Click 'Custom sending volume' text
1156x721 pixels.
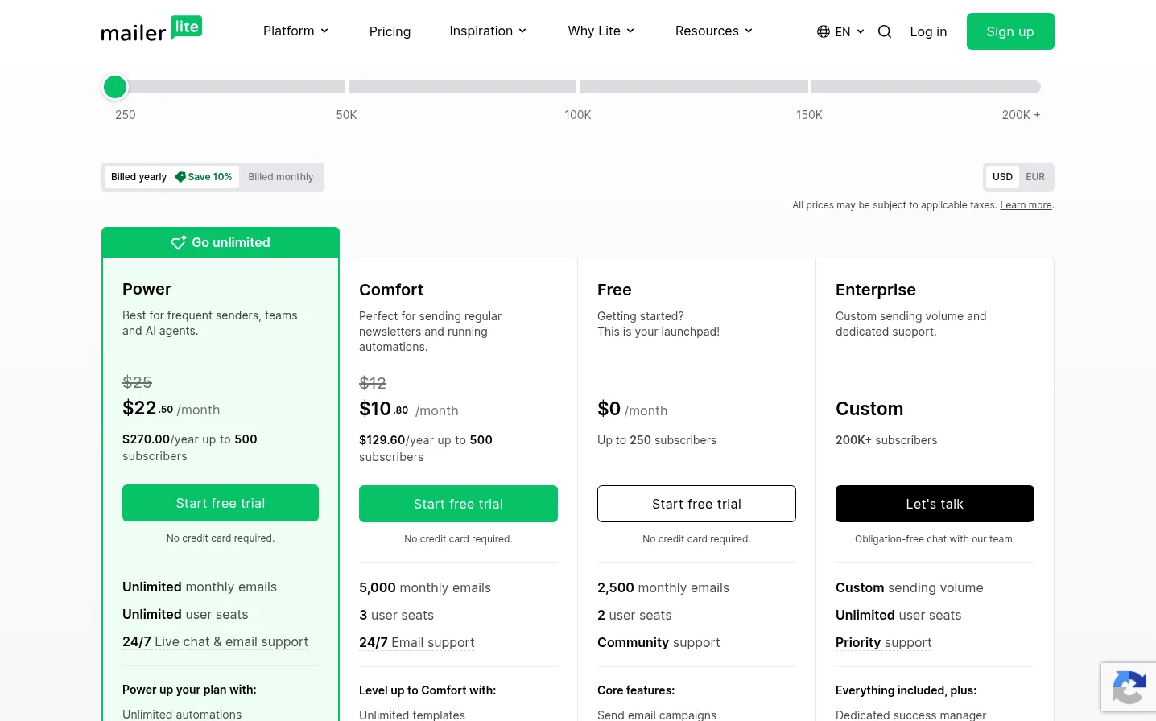(909, 587)
